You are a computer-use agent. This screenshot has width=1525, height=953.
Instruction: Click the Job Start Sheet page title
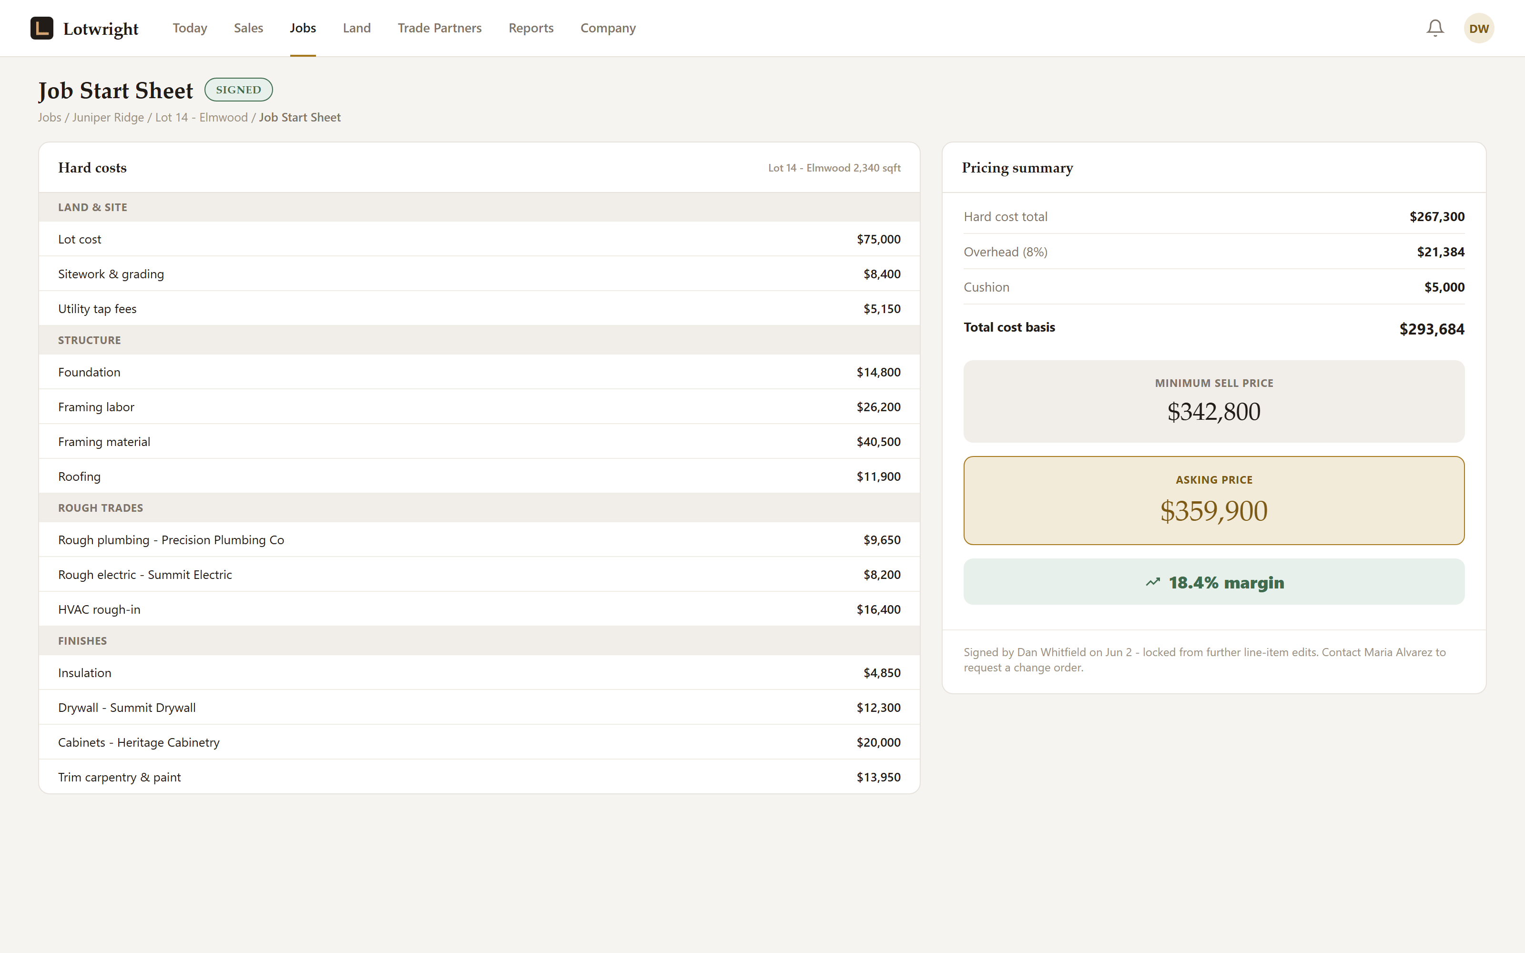(115, 90)
